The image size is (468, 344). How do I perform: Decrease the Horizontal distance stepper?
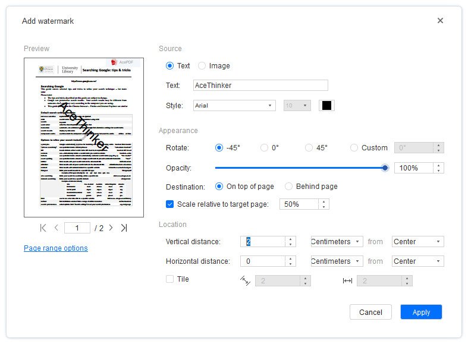point(290,264)
